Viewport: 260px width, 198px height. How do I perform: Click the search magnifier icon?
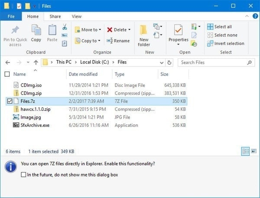[x=250, y=63]
